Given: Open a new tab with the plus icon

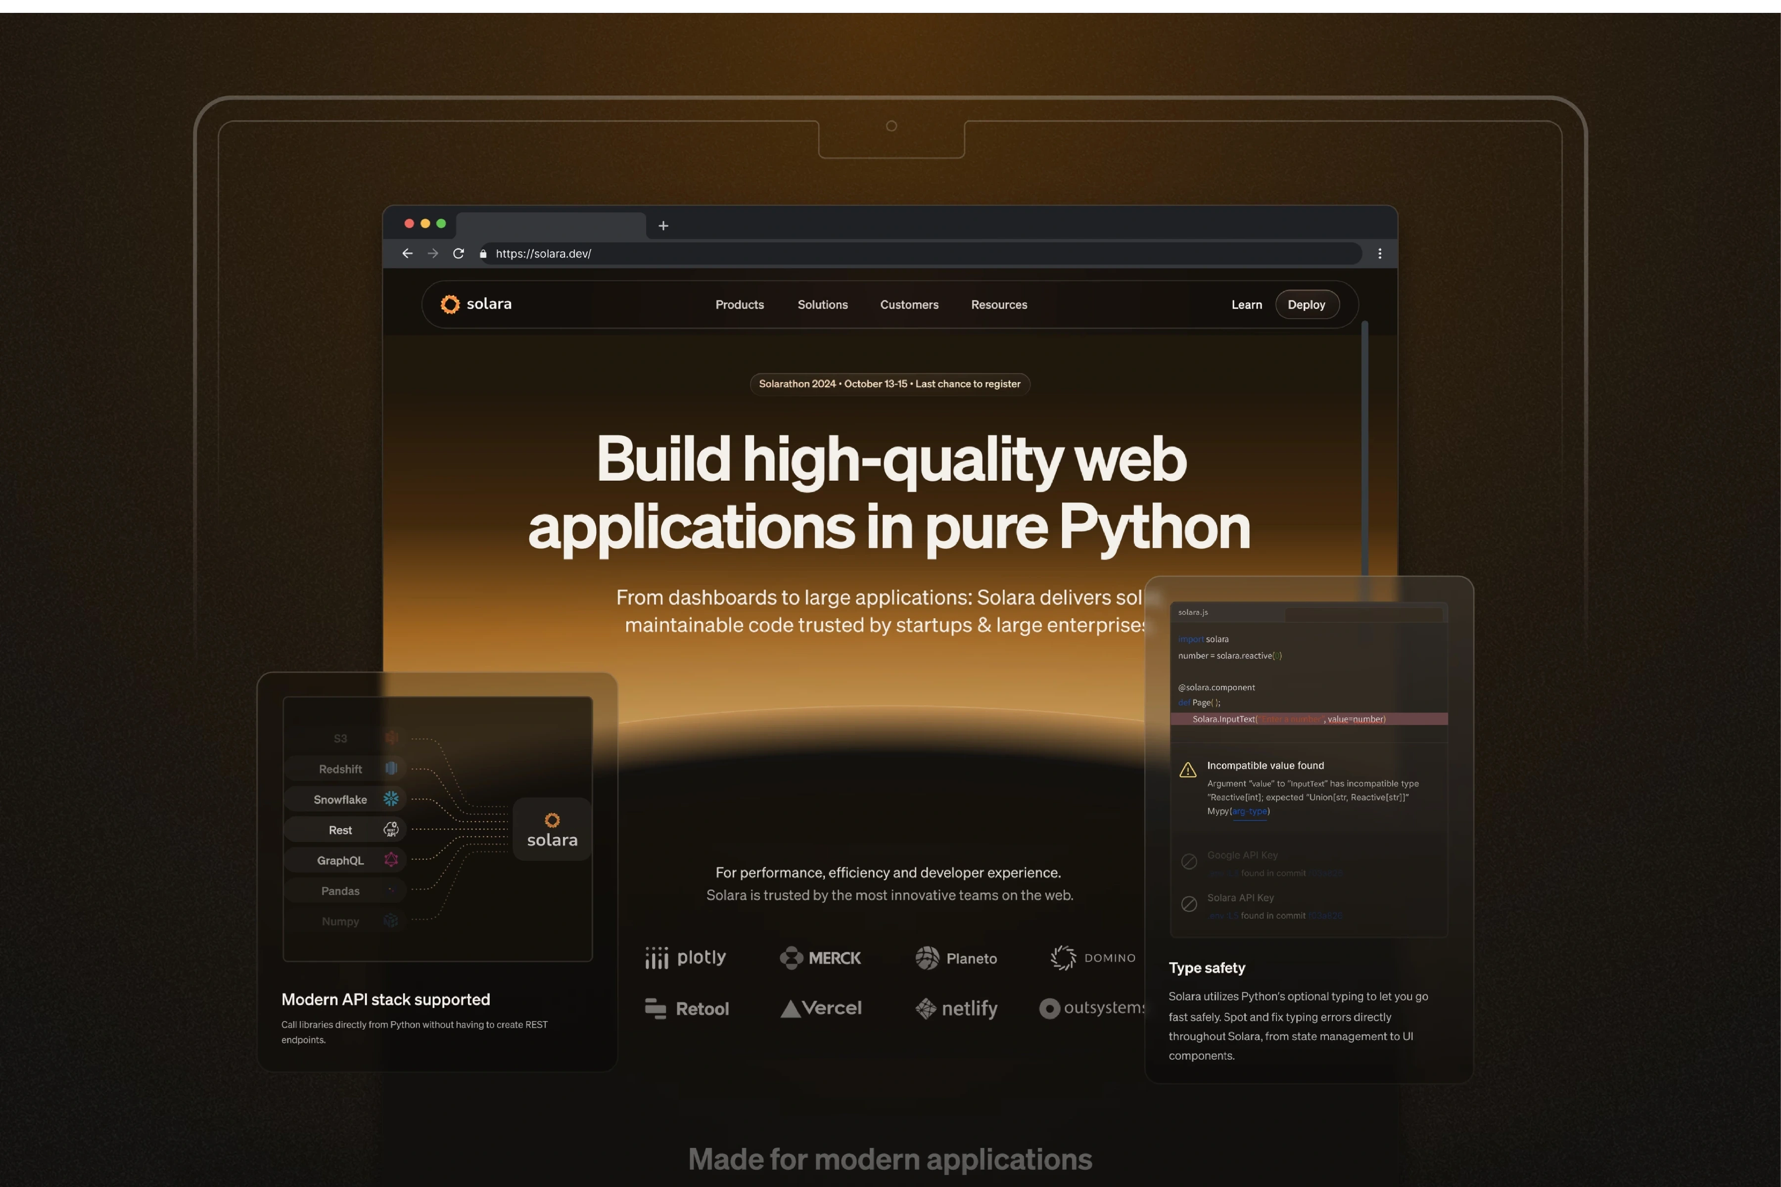Looking at the screenshot, I should pos(663,226).
